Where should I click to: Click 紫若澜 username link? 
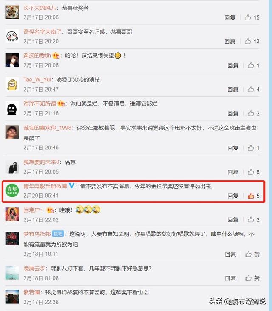(31, 292)
